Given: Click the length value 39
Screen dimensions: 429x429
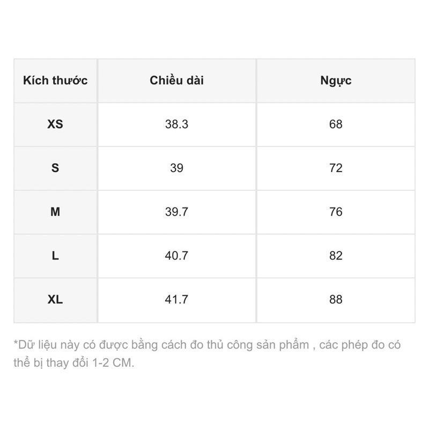Looking at the screenshot, I should click(x=176, y=168).
